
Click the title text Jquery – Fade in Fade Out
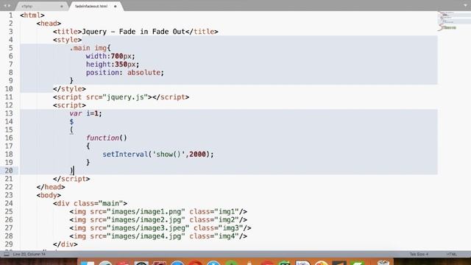[x=133, y=32]
